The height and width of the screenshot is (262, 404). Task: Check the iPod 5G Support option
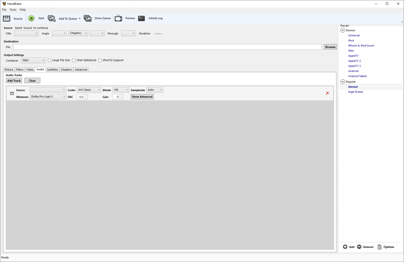coord(100,61)
